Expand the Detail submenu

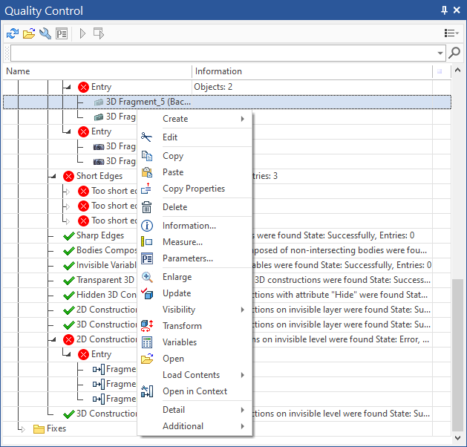pos(195,410)
